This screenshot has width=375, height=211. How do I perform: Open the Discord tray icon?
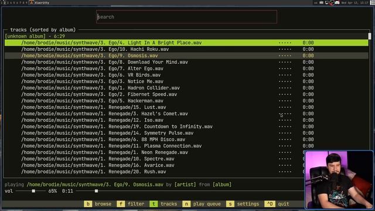[x=337, y=2]
